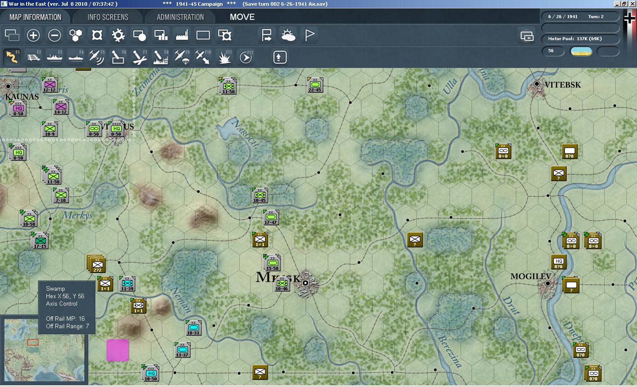Click the flag-with-arrow icon

[267, 35]
